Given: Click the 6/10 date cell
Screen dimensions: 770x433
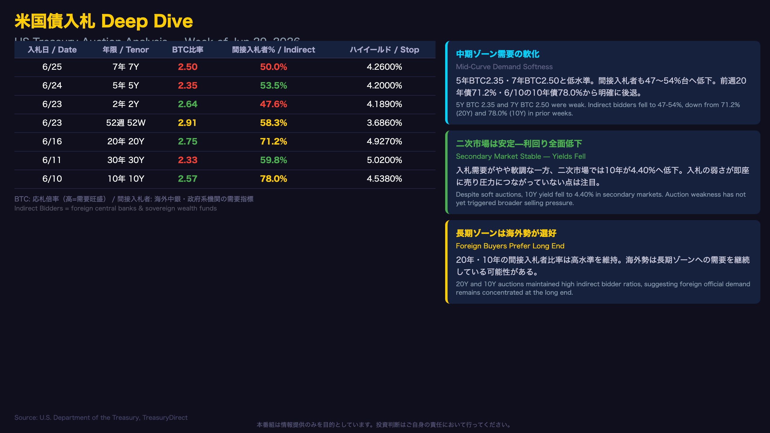Looking at the screenshot, I should click(52, 179).
